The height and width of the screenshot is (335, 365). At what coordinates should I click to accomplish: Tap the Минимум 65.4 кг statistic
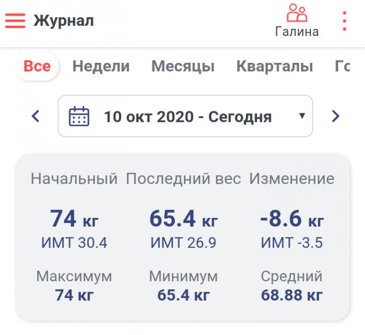click(183, 295)
